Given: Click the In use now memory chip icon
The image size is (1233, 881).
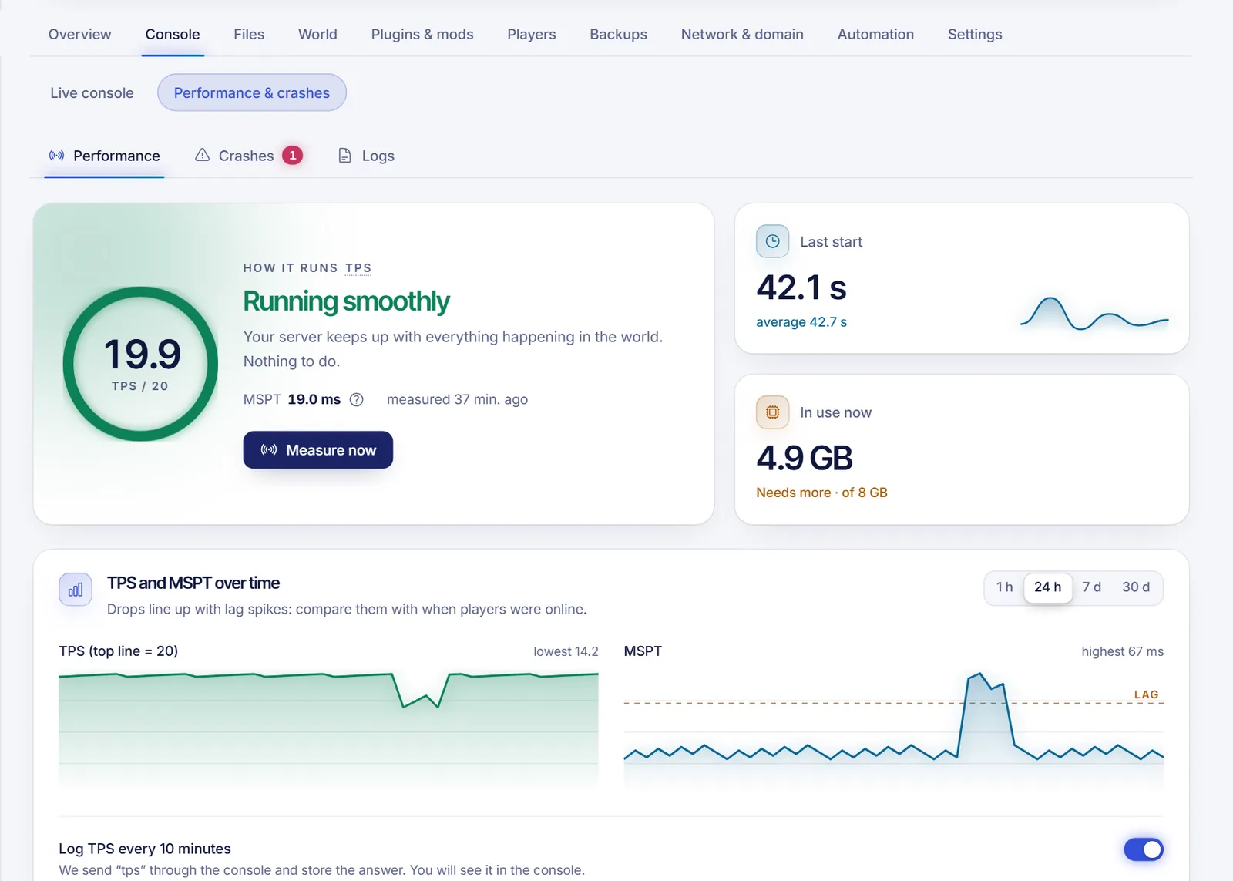Looking at the screenshot, I should pos(772,412).
